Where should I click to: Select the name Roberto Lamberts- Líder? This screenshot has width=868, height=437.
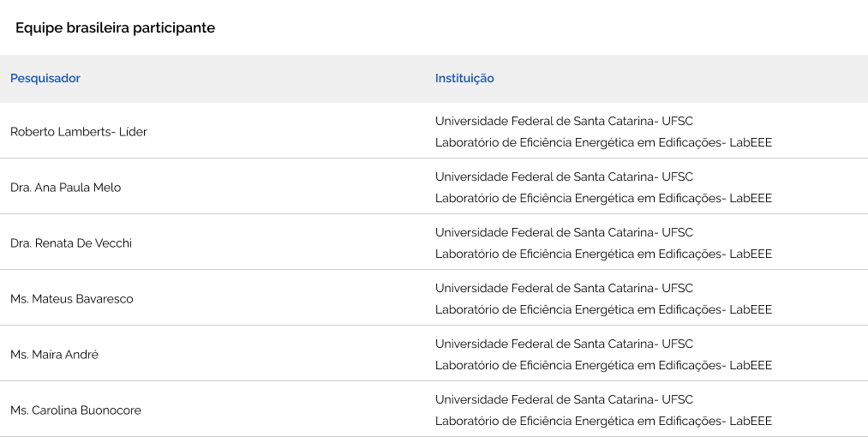[79, 132]
